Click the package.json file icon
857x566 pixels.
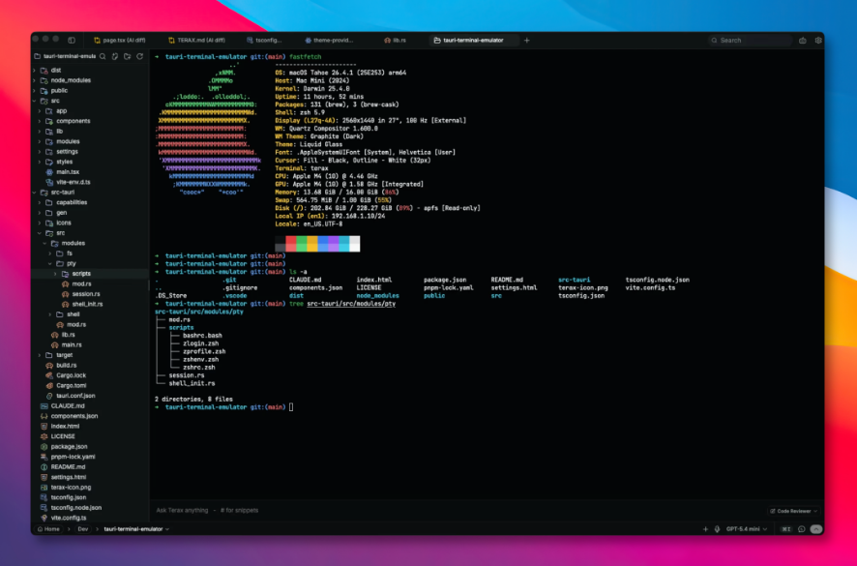(44, 446)
